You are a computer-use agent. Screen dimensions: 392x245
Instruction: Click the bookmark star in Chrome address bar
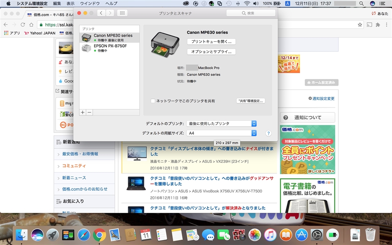(360, 24)
